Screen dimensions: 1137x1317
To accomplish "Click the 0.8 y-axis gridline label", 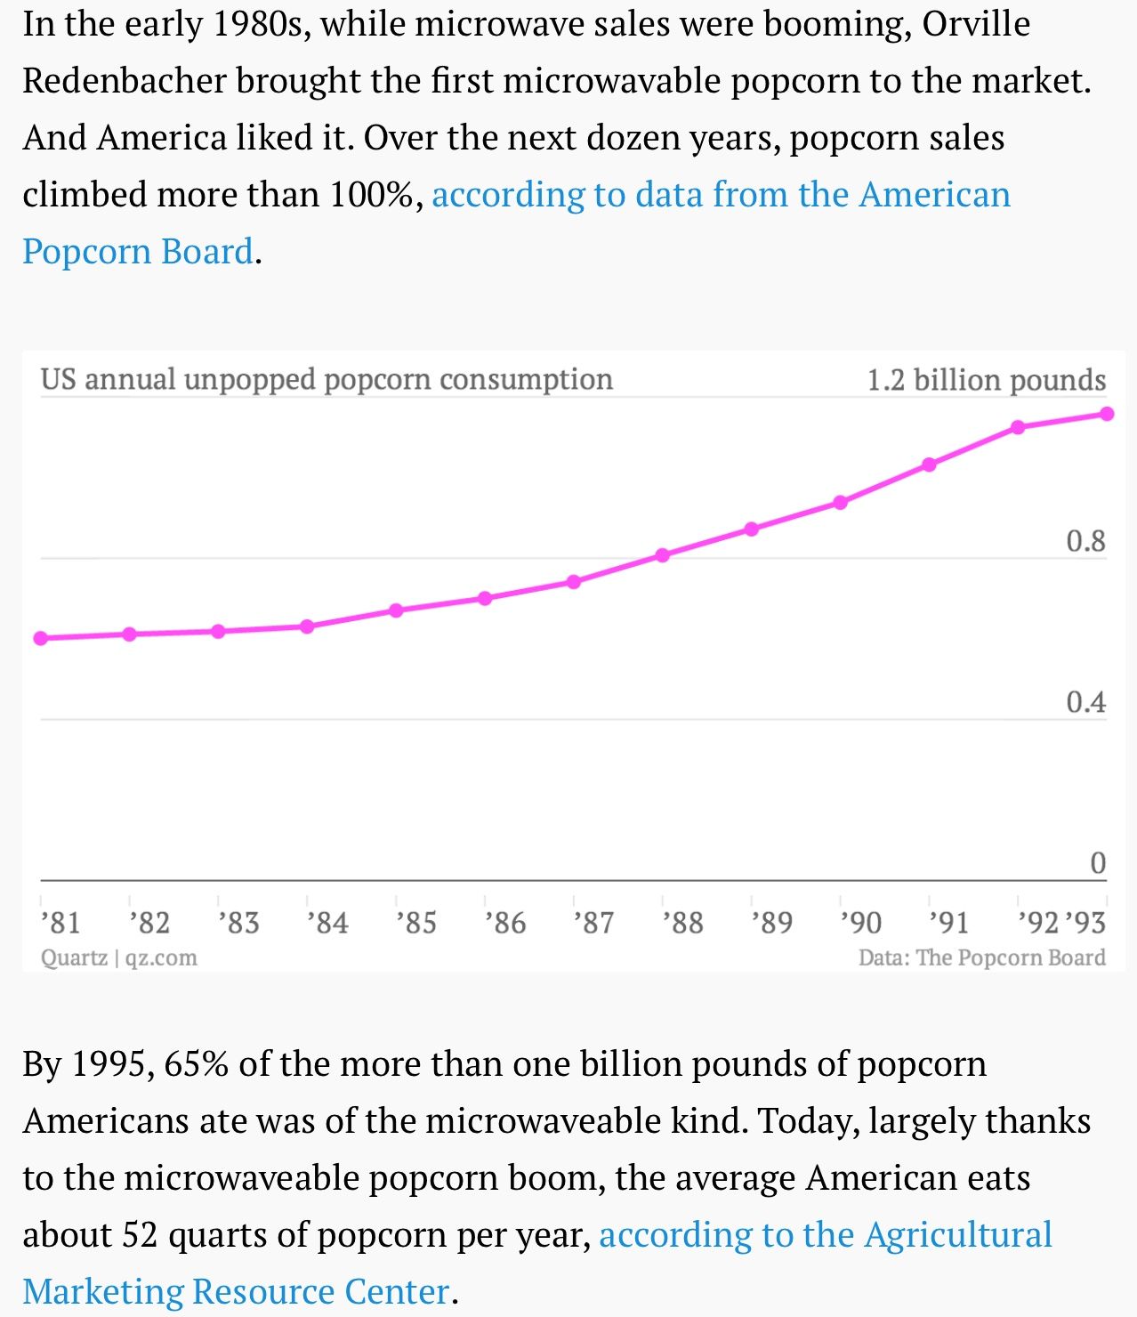I will coord(1085,541).
